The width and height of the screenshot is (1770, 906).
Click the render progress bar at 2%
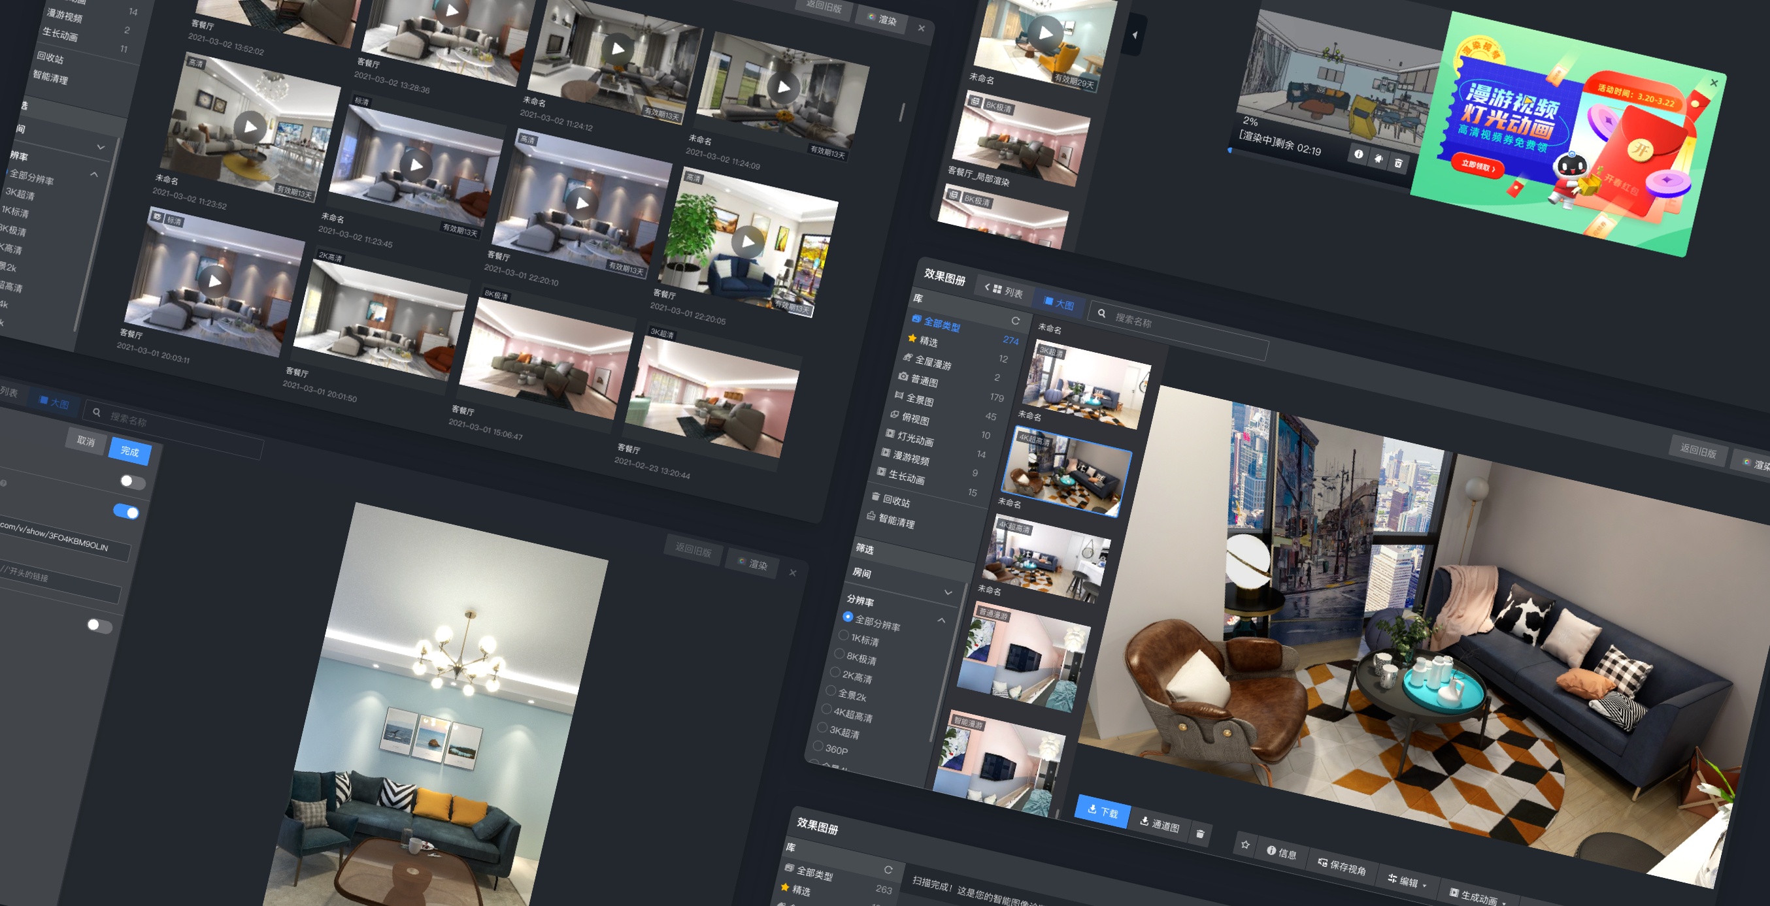click(x=1230, y=150)
